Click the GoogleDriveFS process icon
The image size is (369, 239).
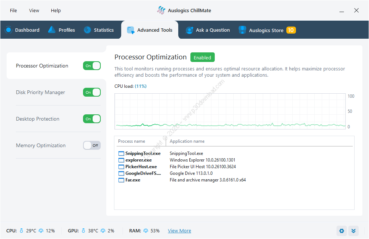pyautogui.click(x=121, y=173)
